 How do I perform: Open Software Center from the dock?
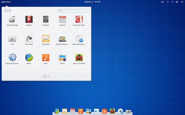click(104, 111)
